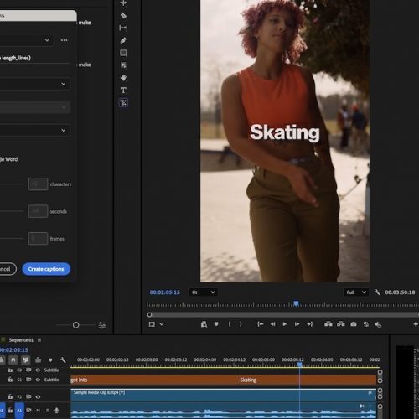Play the sequence in program monitor

click(x=285, y=324)
